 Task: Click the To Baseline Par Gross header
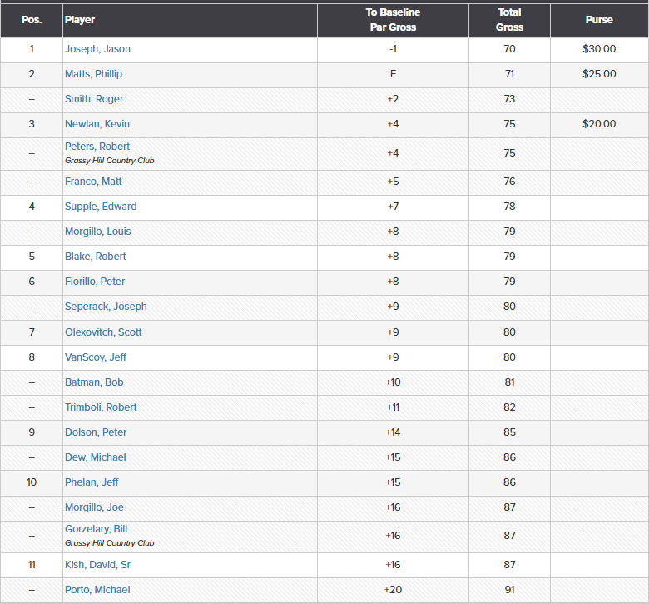(393, 20)
